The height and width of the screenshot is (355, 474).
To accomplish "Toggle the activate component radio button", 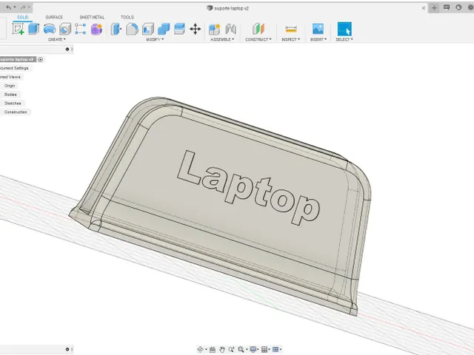I will click(x=40, y=59).
